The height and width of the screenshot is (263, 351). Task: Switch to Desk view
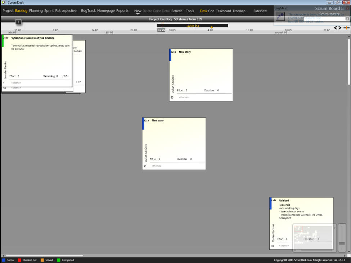click(x=203, y=11)
